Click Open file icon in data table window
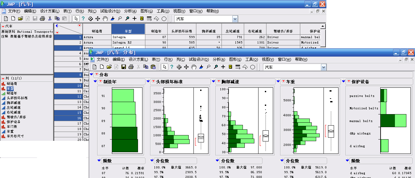The height and width of the screenshot is (178, 415). pos(20,19)
